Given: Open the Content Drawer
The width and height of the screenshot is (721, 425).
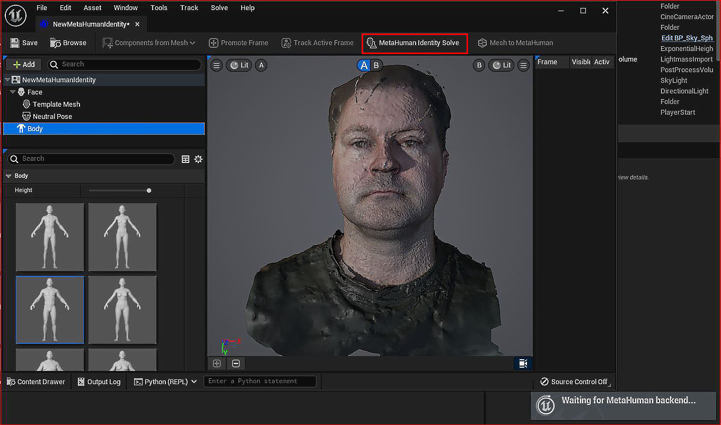Looking at the screenshot, I should coord(36,381).
